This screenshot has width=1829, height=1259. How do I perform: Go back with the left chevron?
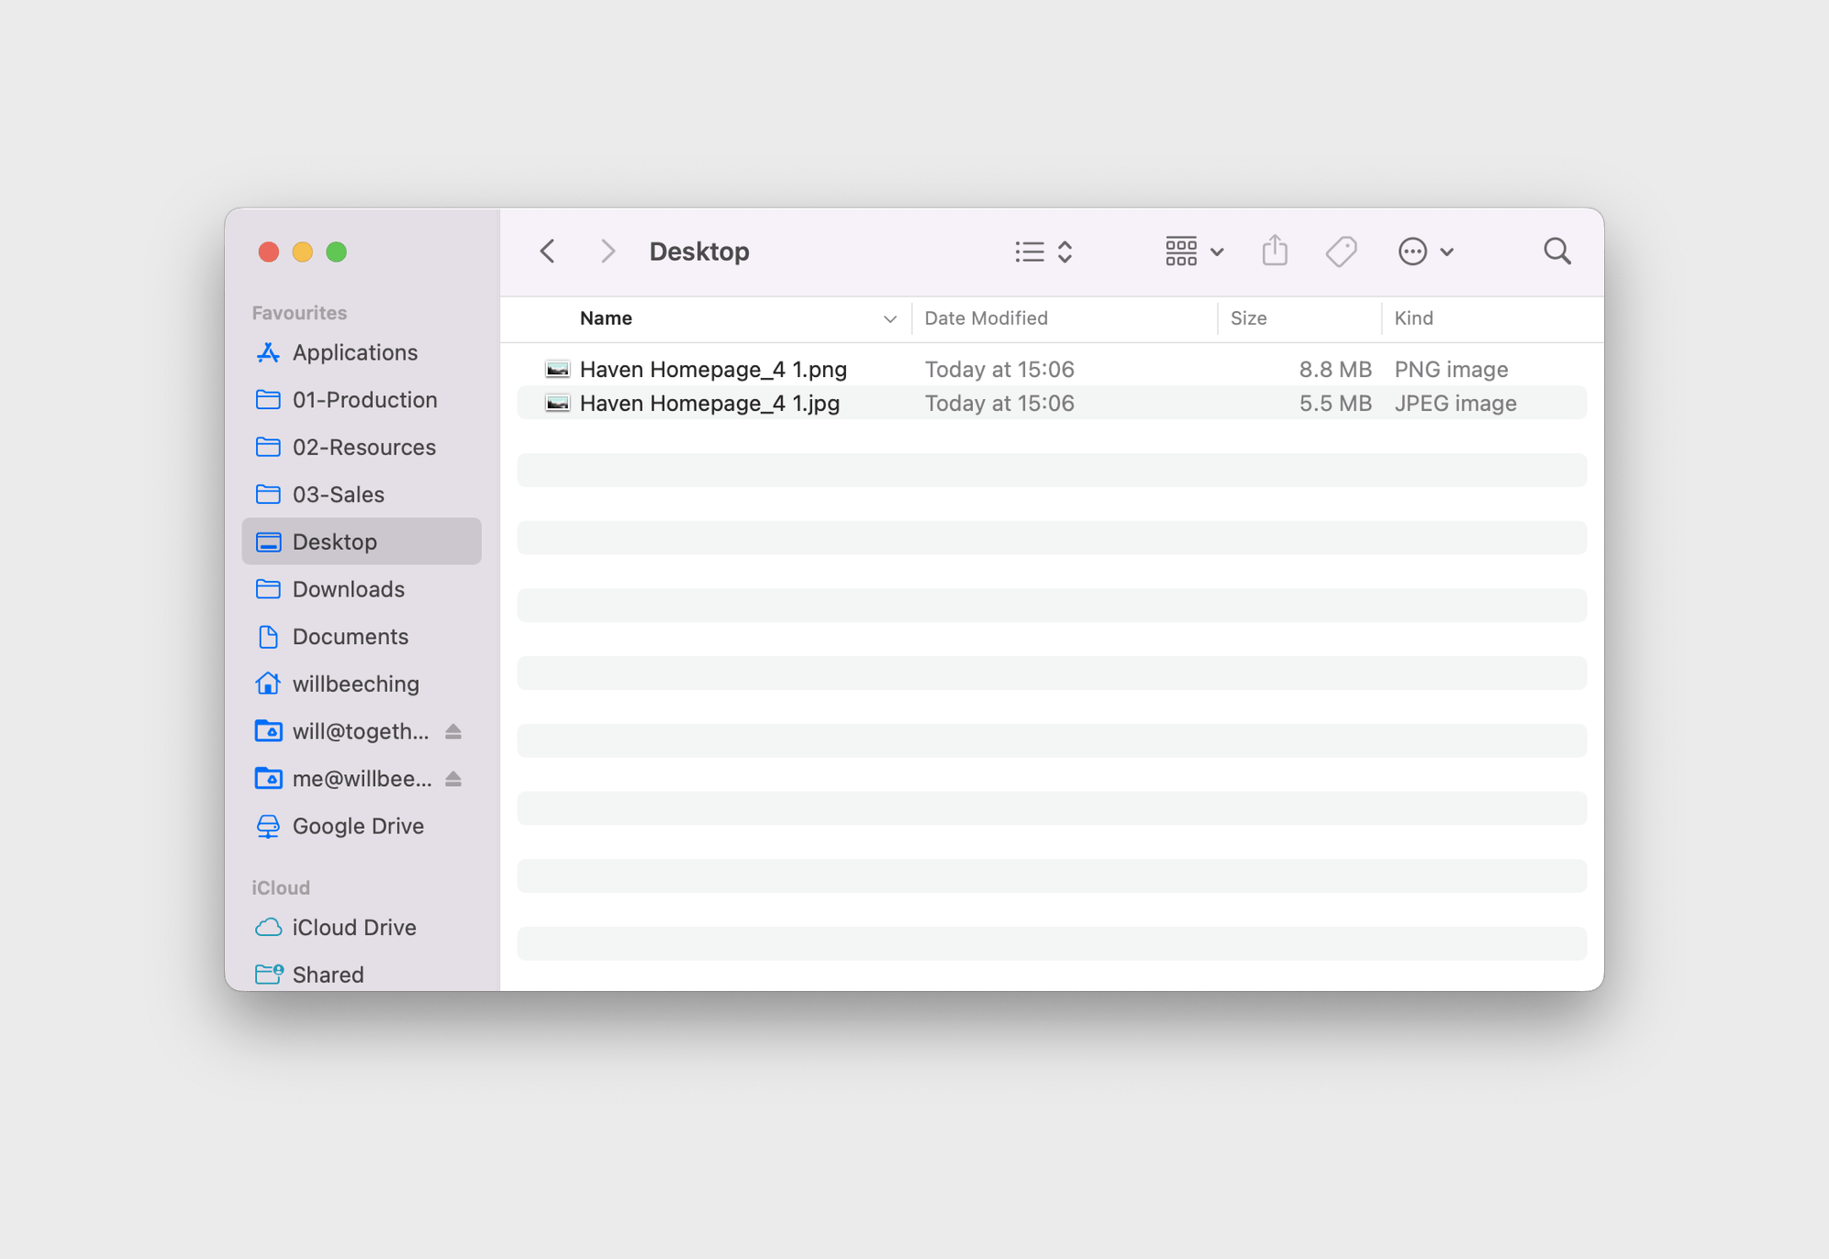548,251
